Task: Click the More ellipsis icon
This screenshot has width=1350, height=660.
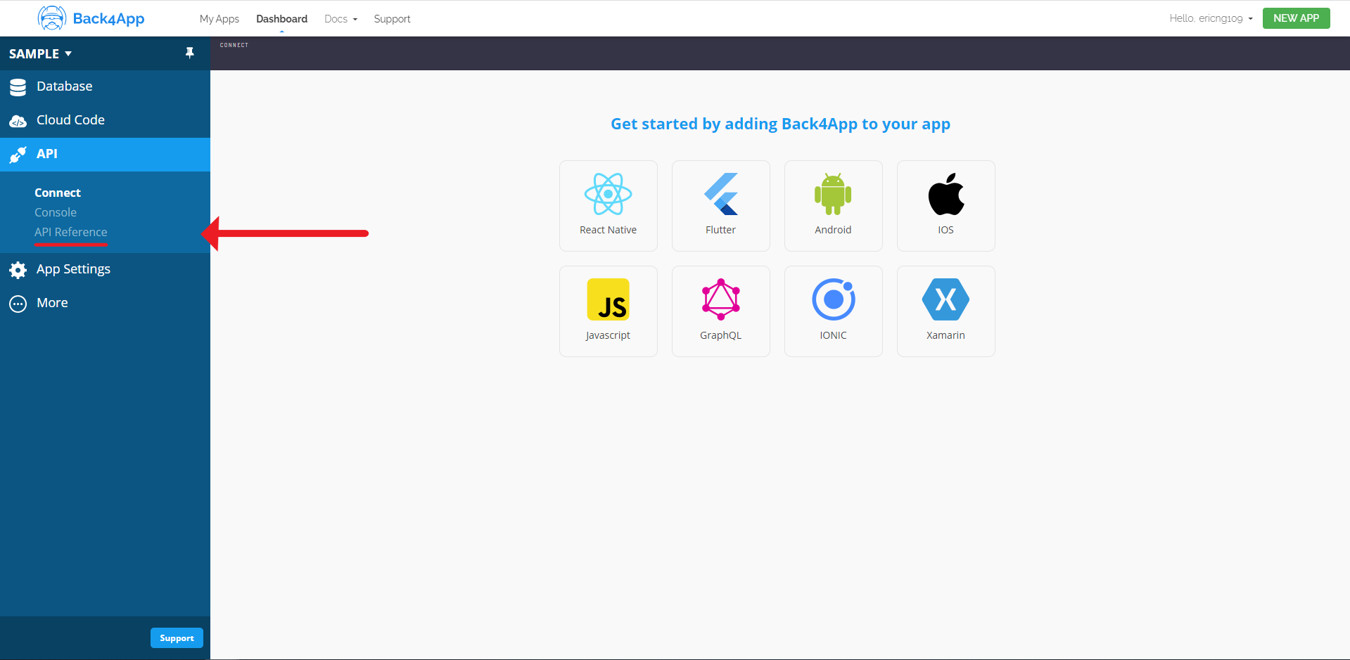Action: pos(18,304)
